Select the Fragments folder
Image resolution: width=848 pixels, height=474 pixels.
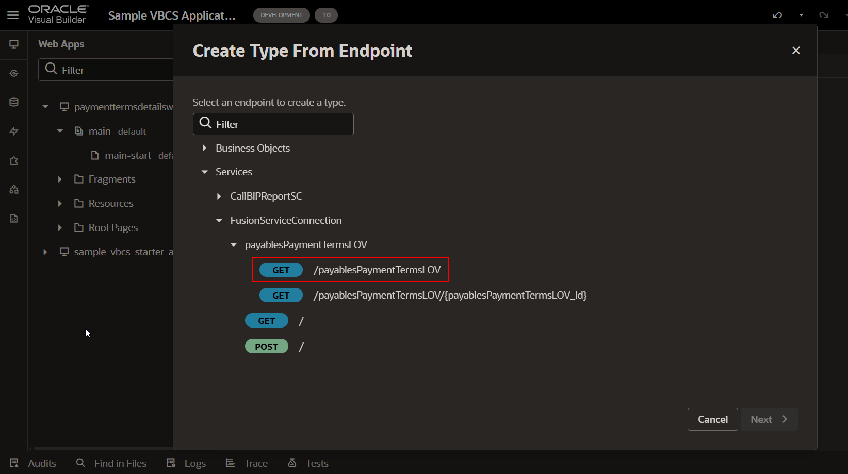click(x=112, y=179)
